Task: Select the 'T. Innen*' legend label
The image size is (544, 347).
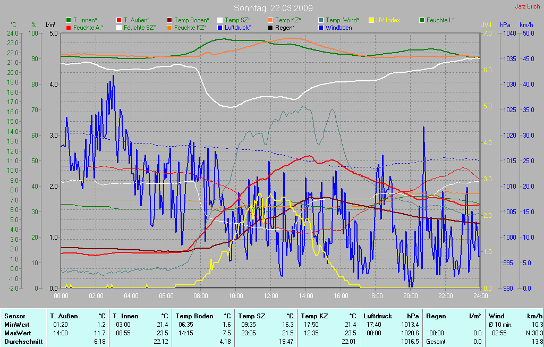Action: point(85,21)
